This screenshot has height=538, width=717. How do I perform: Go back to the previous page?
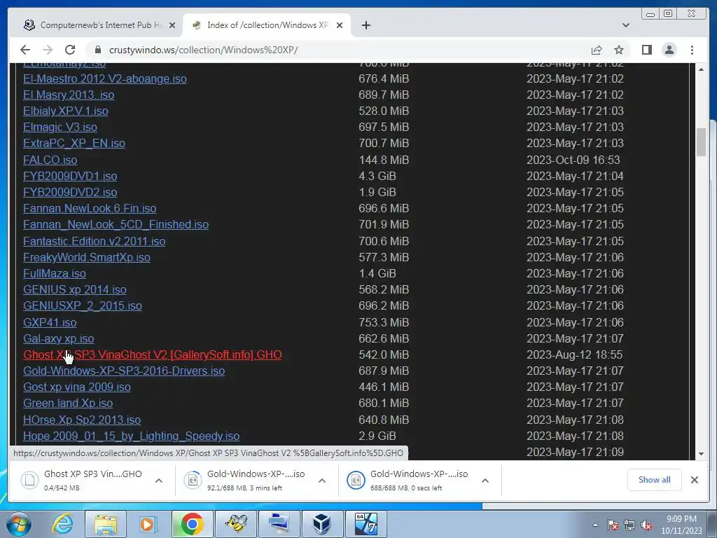coord(25,50)
